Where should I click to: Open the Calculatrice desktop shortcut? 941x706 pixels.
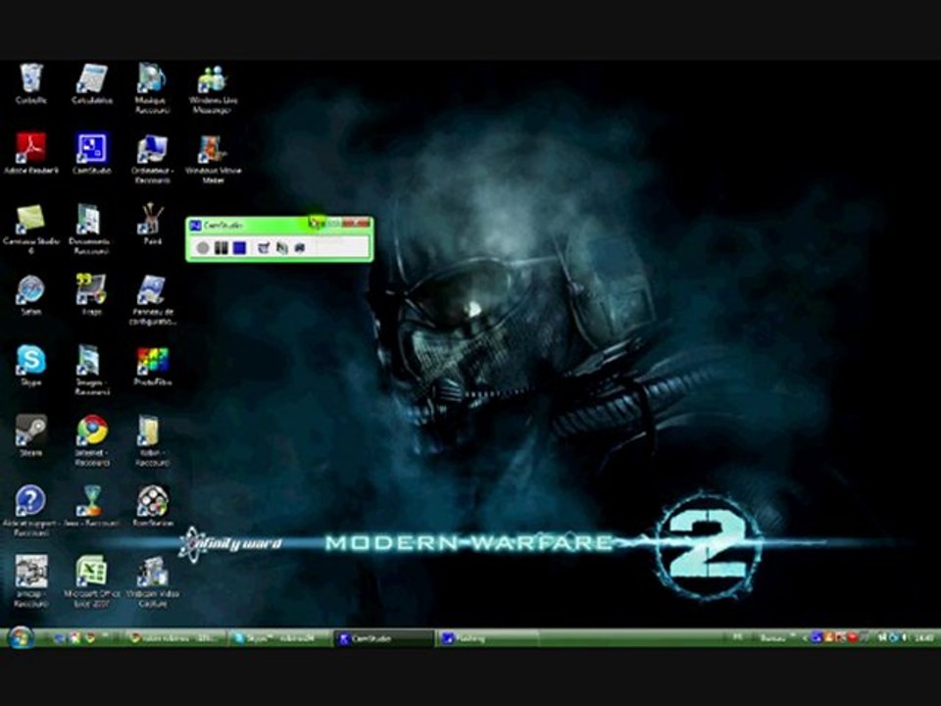tap(92, 84)
